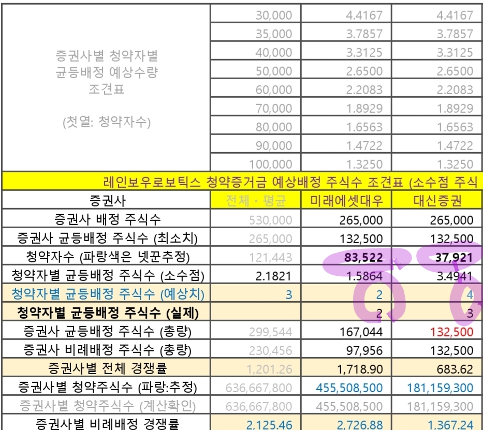
Task: Select the '증권사' header cell
Action: (106, 200)
